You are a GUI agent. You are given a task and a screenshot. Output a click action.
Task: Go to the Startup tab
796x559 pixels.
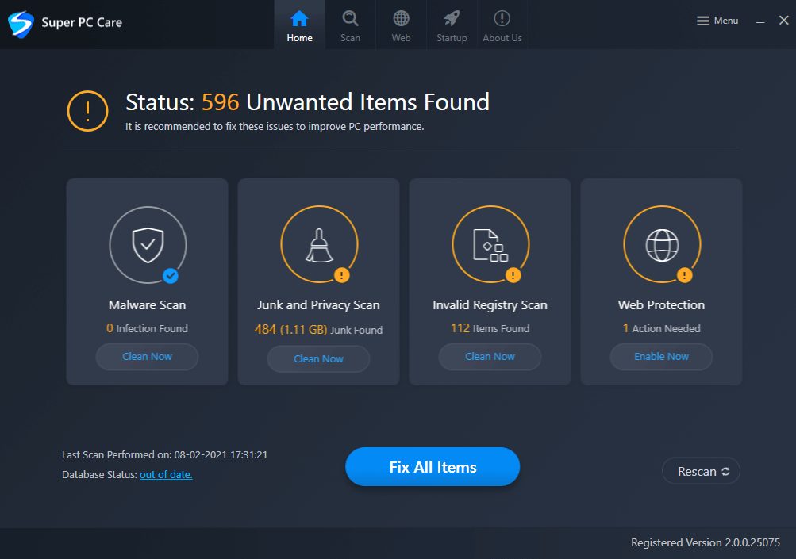pyautogui.click(x=452, y=25)
